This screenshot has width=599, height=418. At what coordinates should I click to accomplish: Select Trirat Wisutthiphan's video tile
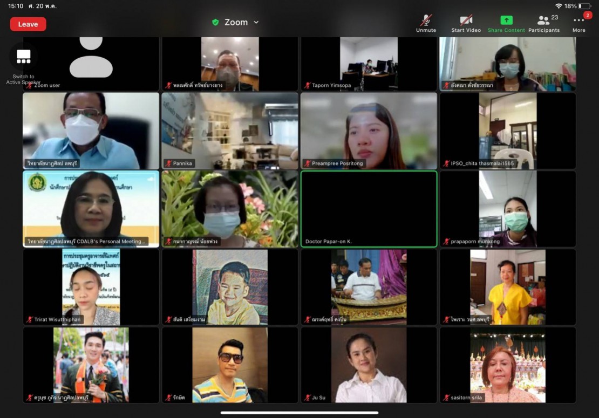91,287
